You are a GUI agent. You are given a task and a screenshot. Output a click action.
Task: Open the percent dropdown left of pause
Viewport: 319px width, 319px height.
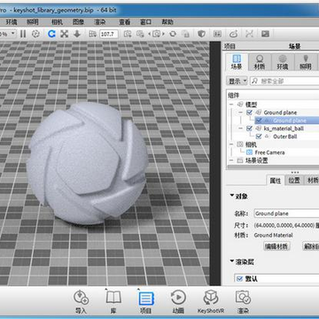(13, 34)
